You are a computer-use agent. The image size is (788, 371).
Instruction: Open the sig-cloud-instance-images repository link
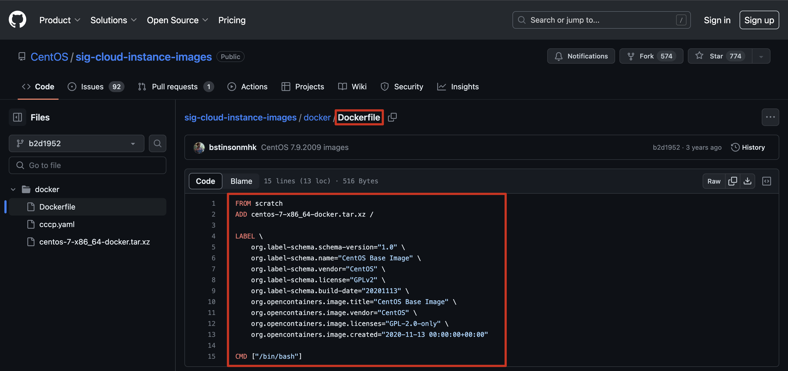click(x=143, y=57)
